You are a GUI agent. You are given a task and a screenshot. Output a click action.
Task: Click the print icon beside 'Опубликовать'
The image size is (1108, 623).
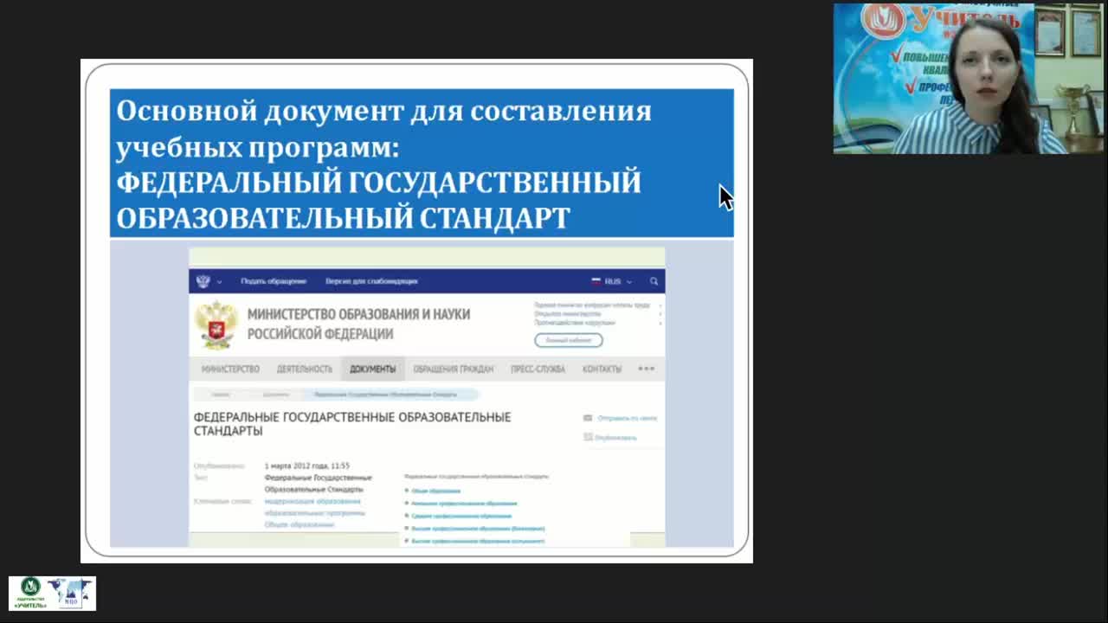coord(588,437)
